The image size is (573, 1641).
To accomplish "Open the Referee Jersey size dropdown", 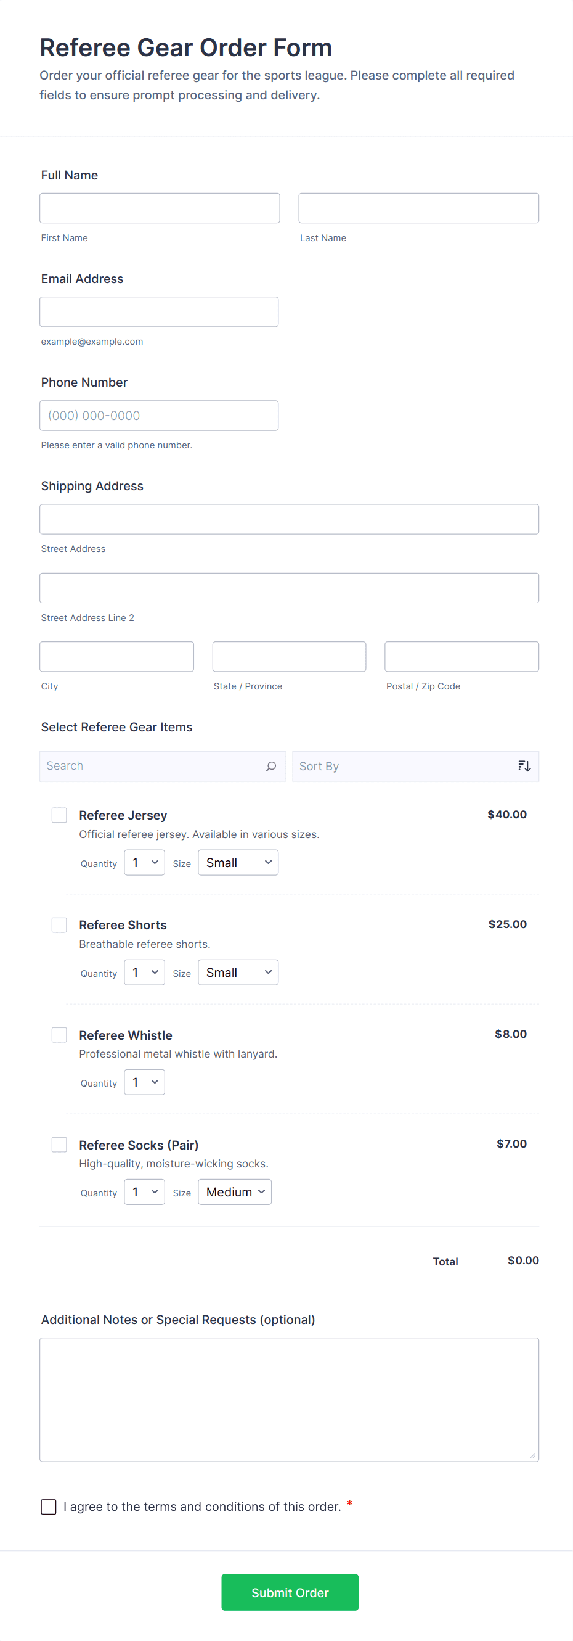I will (237, 863).
